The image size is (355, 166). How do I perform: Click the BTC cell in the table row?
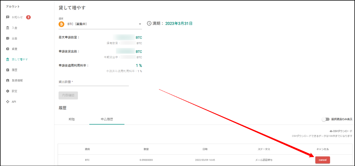[x=87, y=160]
